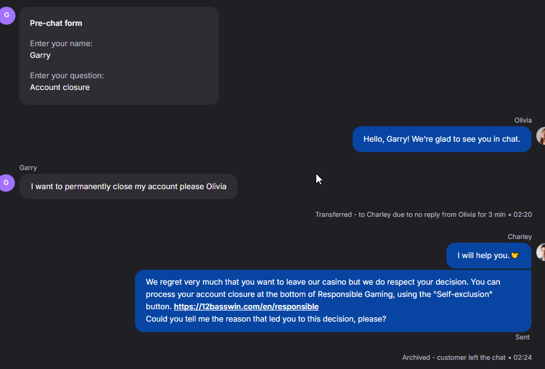The image size is (545, 369).
Task: Open the 12basswin.com responsible gaming link
Action: [x=246, y=306]
